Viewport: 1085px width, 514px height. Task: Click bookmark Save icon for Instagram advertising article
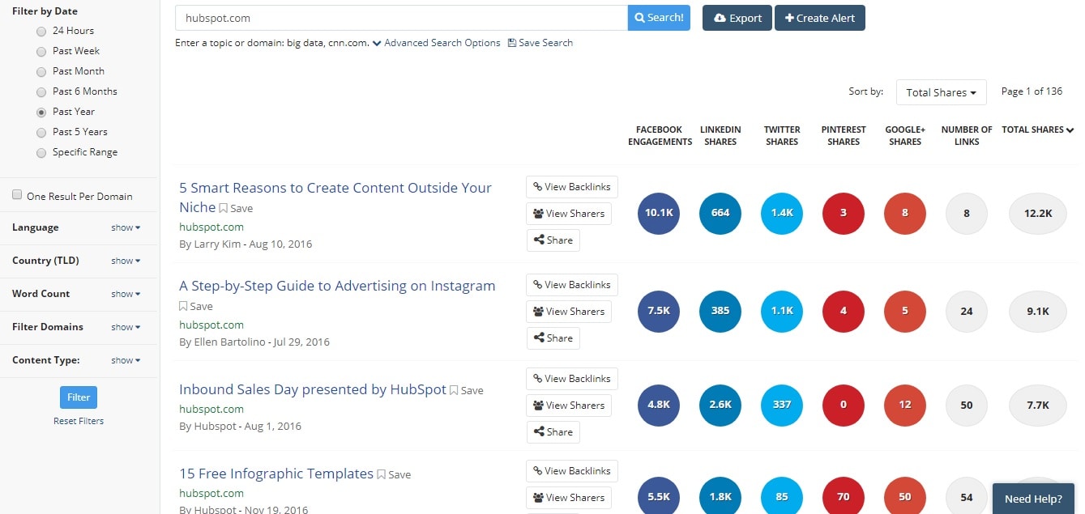point(183,306)
